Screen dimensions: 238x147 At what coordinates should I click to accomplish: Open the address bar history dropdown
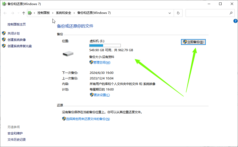[x=170, y=13]
